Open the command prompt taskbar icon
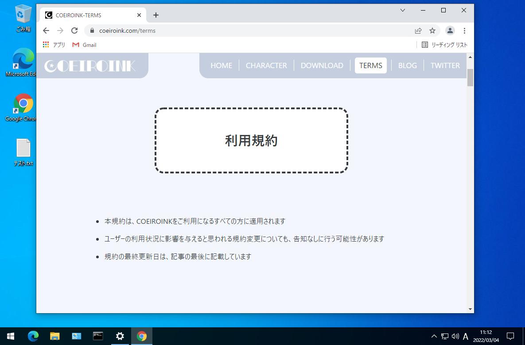Image resolution: width=525 pixels, height=345 pixels. [98, 336]
